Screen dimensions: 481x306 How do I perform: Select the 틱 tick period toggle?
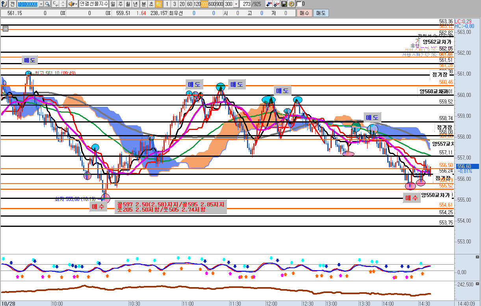click(158, 4)
